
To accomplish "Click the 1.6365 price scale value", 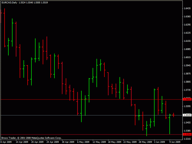I will click(x=187, y=17).
